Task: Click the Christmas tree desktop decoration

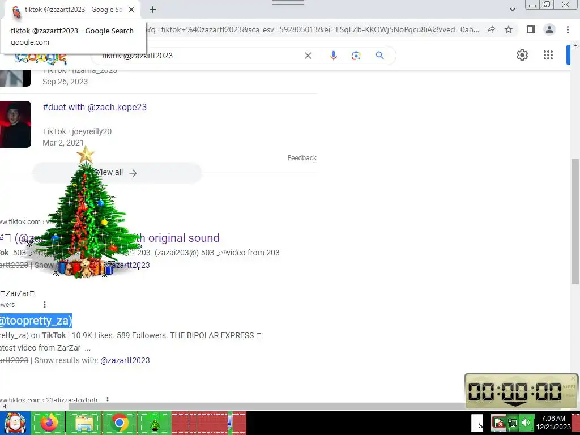Action: tap(86, 212)
